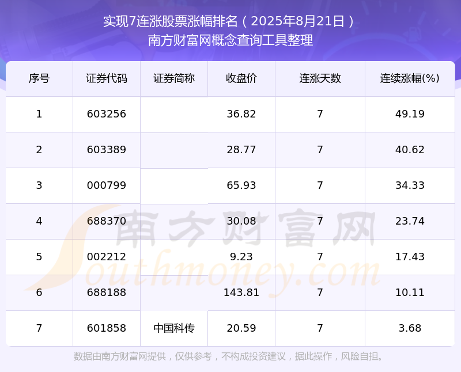Click closing price 9.23
The height and width of the screenshot is (372, 461).
point(241,257)
